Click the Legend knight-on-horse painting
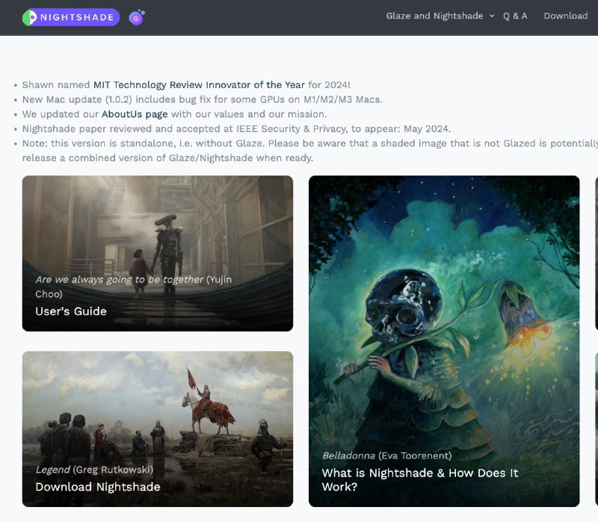The image size is (598, 522). (158, 403)
